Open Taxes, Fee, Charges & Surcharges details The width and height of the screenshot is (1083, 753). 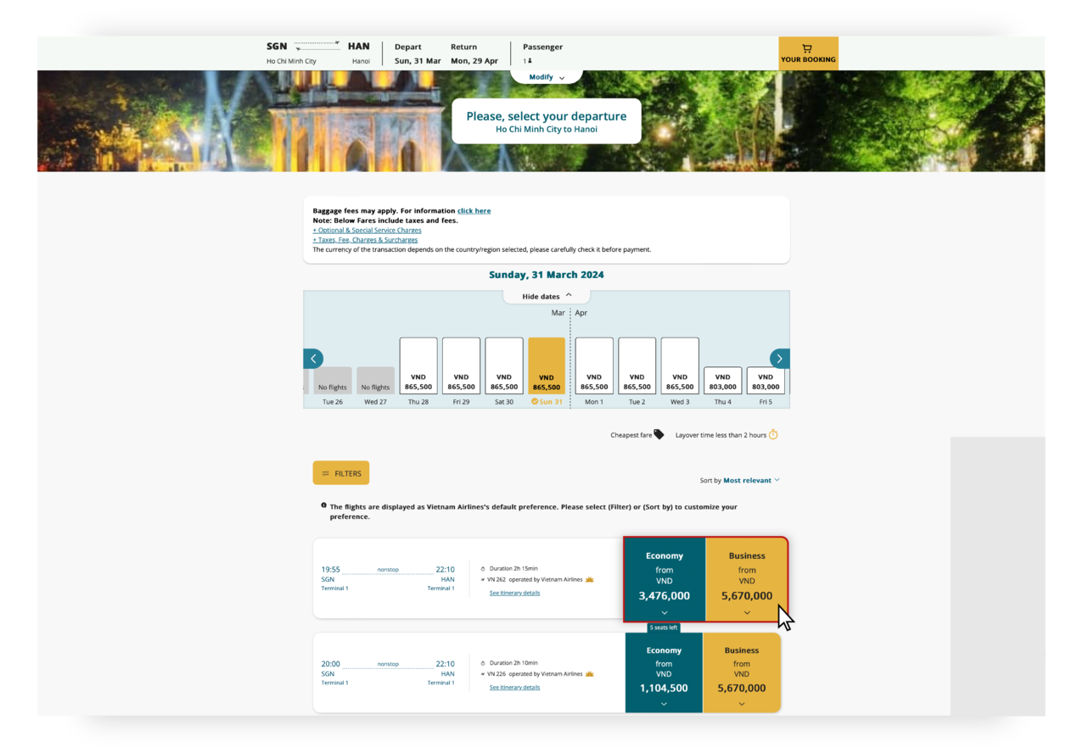coord(365,239)
